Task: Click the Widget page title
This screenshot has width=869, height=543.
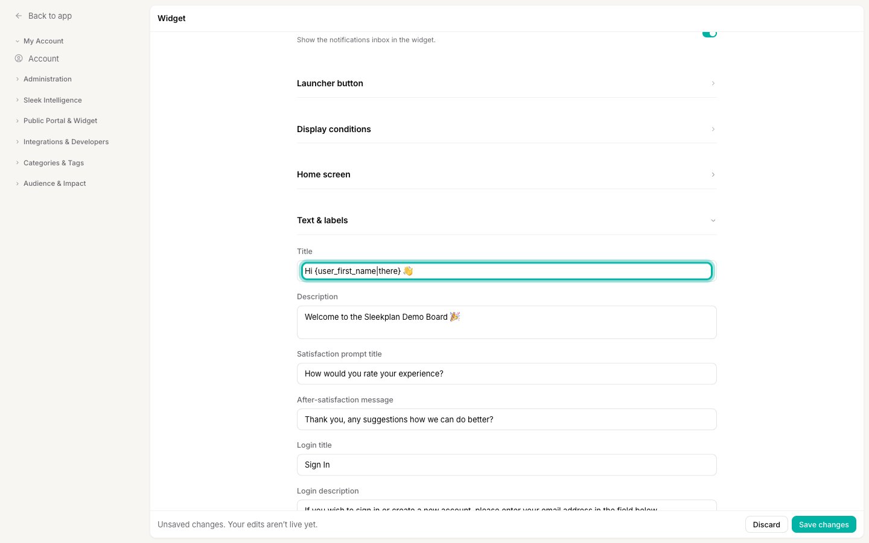Action: click(x=171, y=18)
